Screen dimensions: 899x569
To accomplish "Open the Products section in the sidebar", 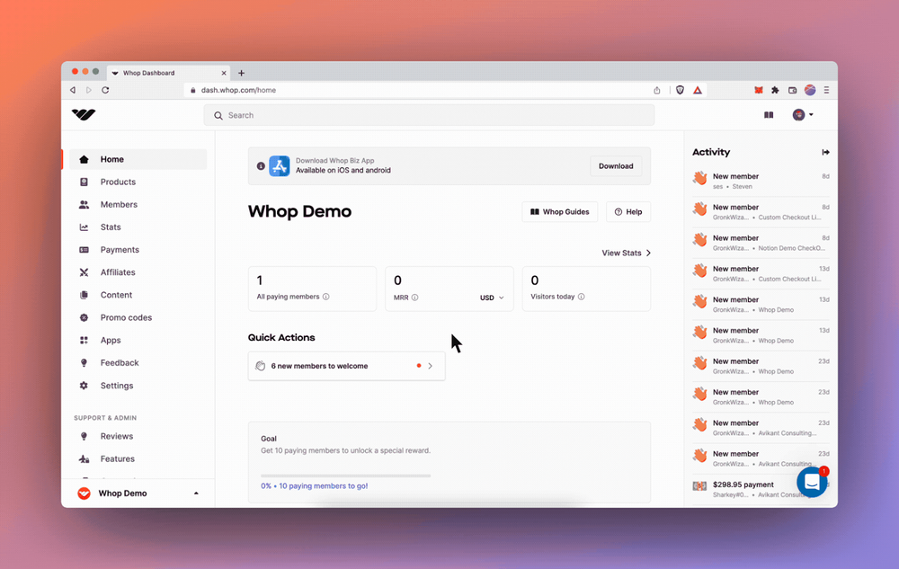I will (x=117, y=182).
